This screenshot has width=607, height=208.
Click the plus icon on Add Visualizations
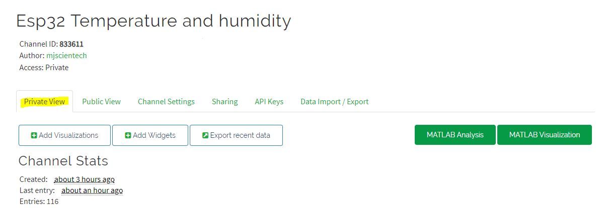coord(34,135)
